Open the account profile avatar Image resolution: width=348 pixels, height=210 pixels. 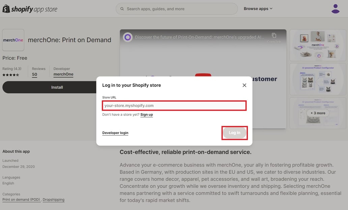tap(335, 8)
